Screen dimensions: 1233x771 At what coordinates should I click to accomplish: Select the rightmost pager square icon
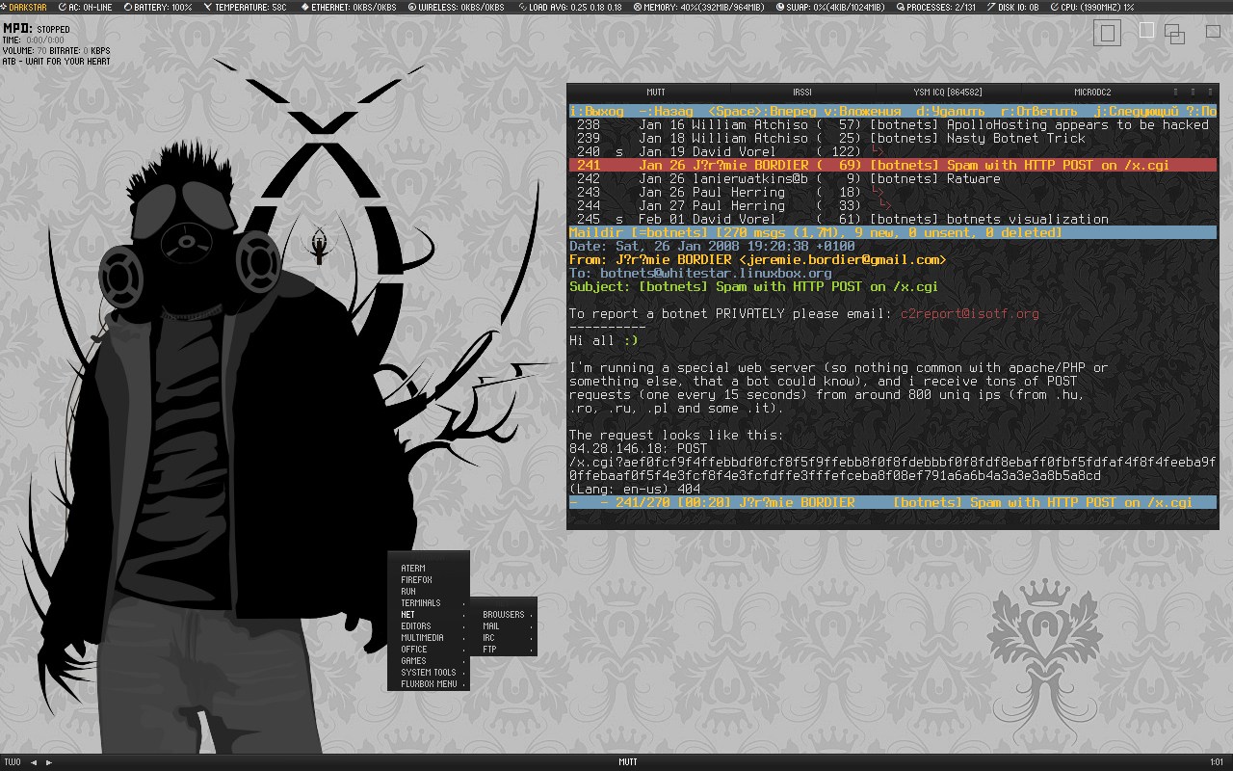1213,31
